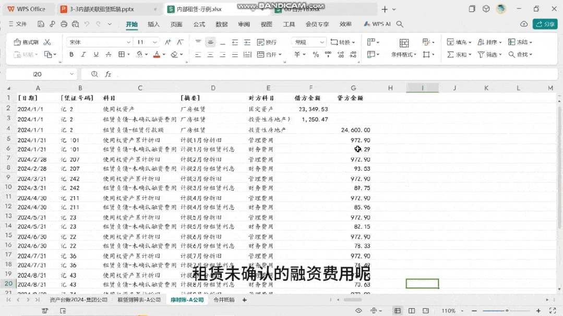Open Conditional Formatting (条件格式) menu
This screenshot has width=563, height=316.
(404, 48)
